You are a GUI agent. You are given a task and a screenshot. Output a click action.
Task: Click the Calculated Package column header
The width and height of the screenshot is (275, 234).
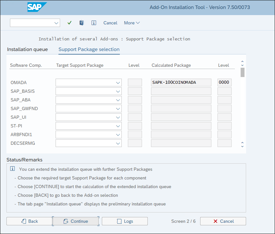click(x=171, y=65)
